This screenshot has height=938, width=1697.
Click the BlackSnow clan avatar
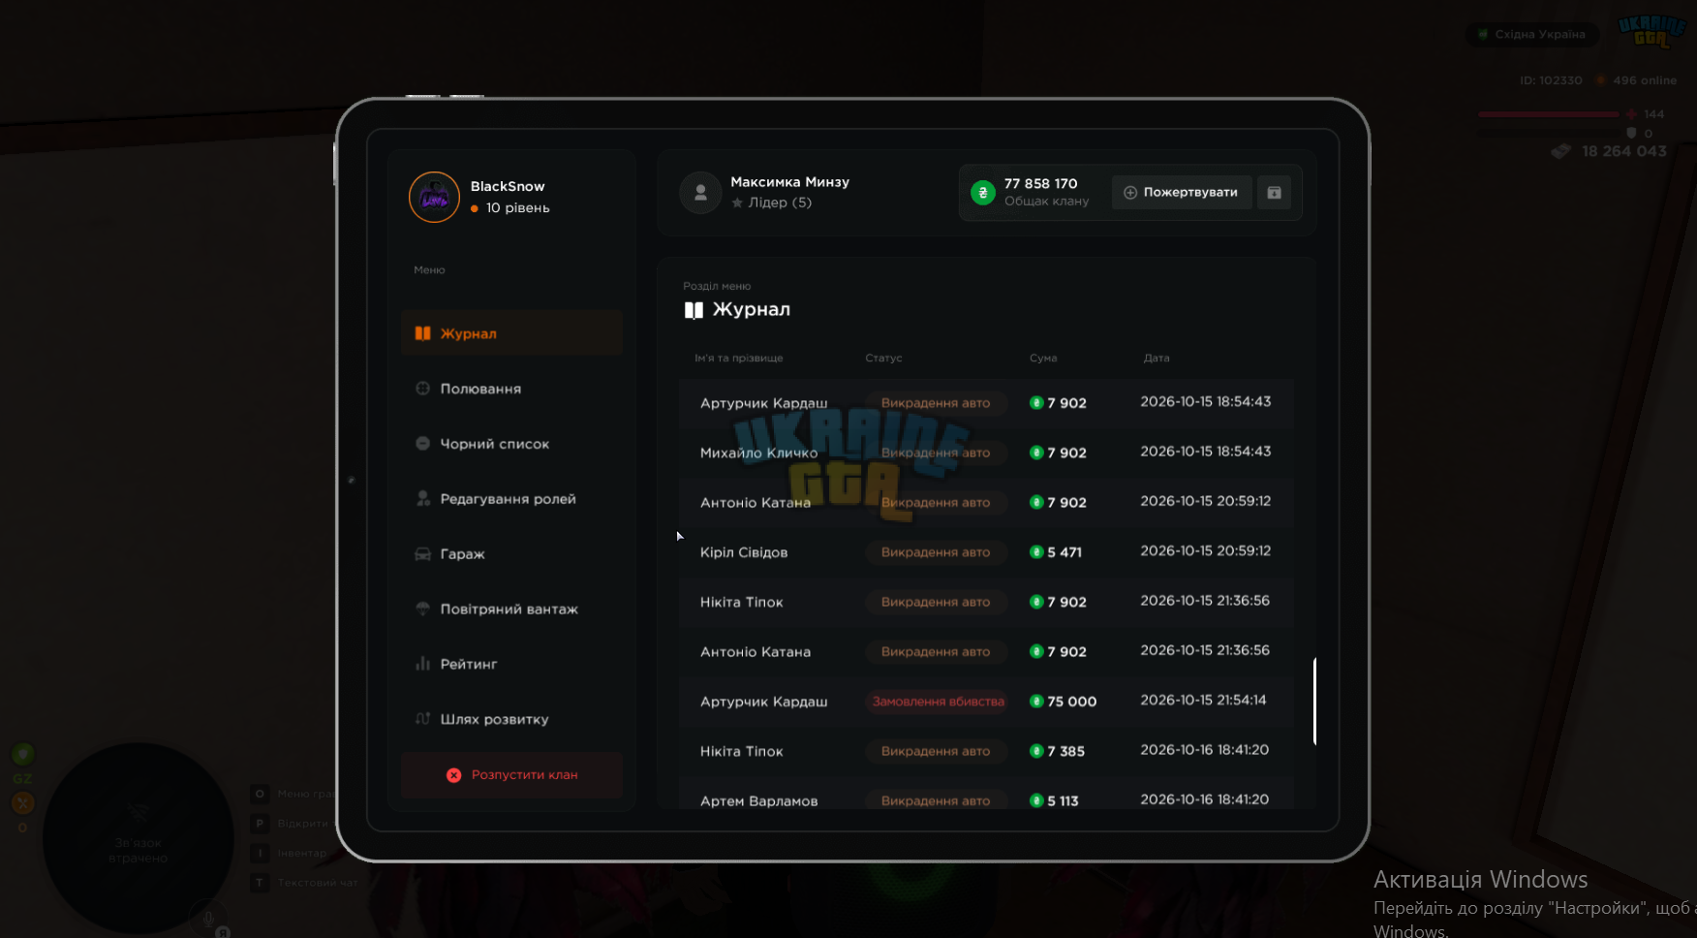[x=434, y=197]
